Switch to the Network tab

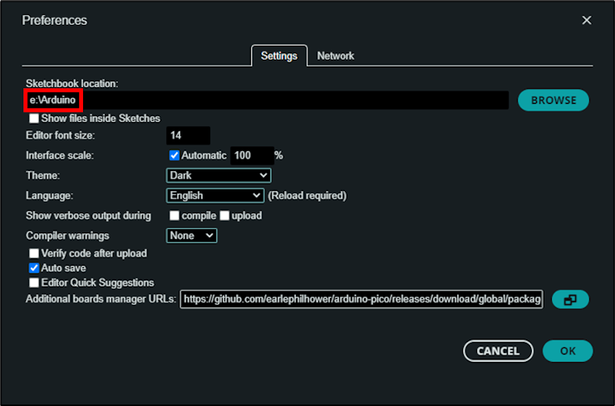coord(336,56)
